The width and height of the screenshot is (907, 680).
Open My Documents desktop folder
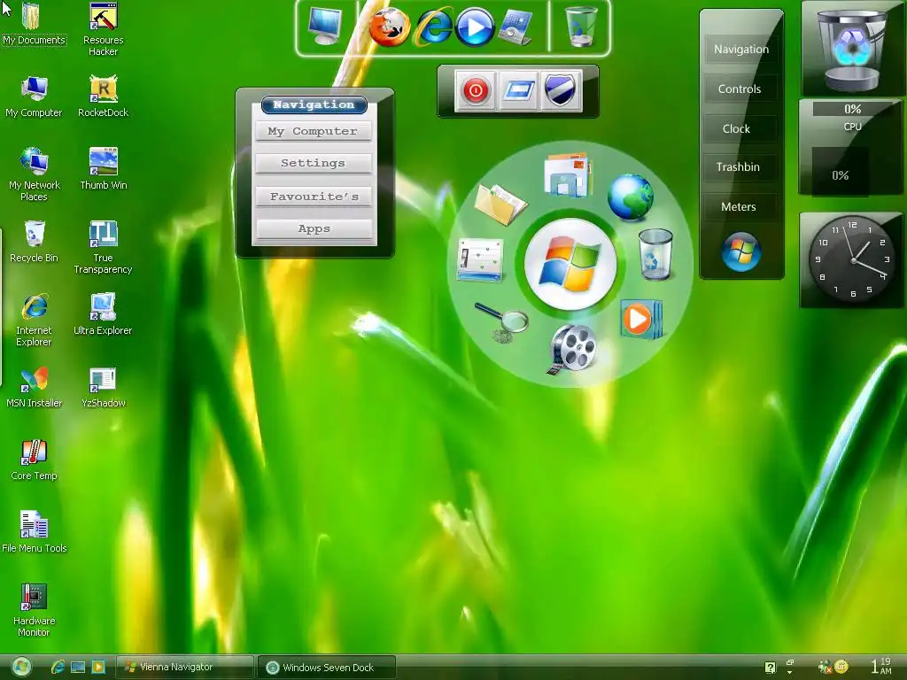click(33, 24)
